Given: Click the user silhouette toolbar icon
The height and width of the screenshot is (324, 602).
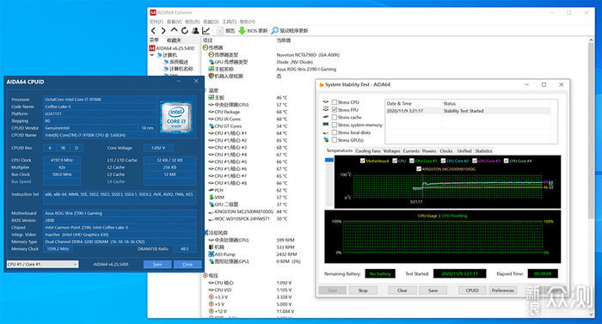Looking at the screenshot, I should tap(195, 31).
